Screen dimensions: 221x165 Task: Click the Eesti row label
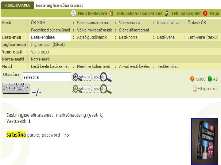7,23
